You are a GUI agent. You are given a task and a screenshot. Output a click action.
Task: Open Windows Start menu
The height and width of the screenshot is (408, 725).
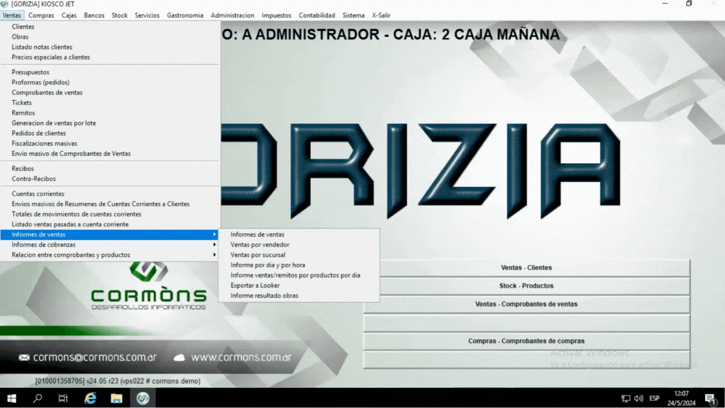(11, 399)
